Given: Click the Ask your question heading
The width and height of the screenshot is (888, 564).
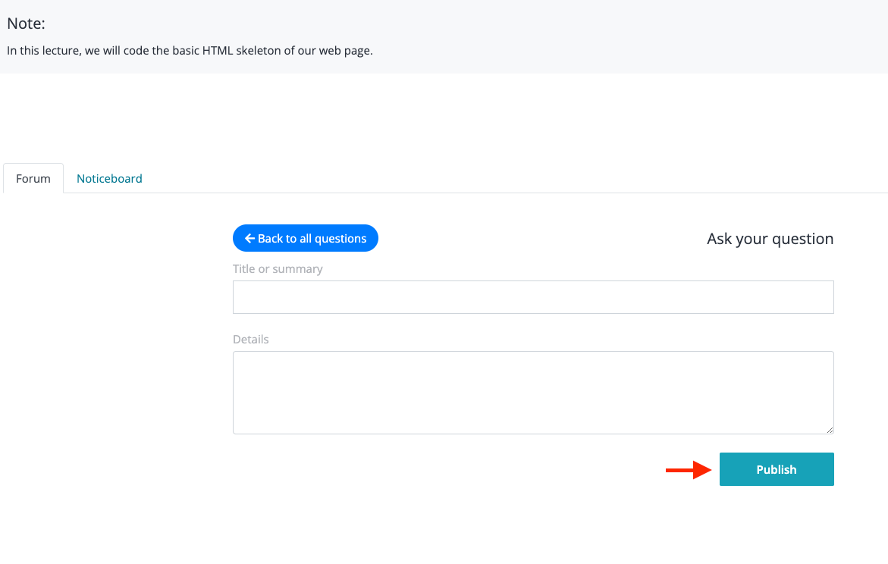Looking at the screenshot, I should [x=770, y=238].
